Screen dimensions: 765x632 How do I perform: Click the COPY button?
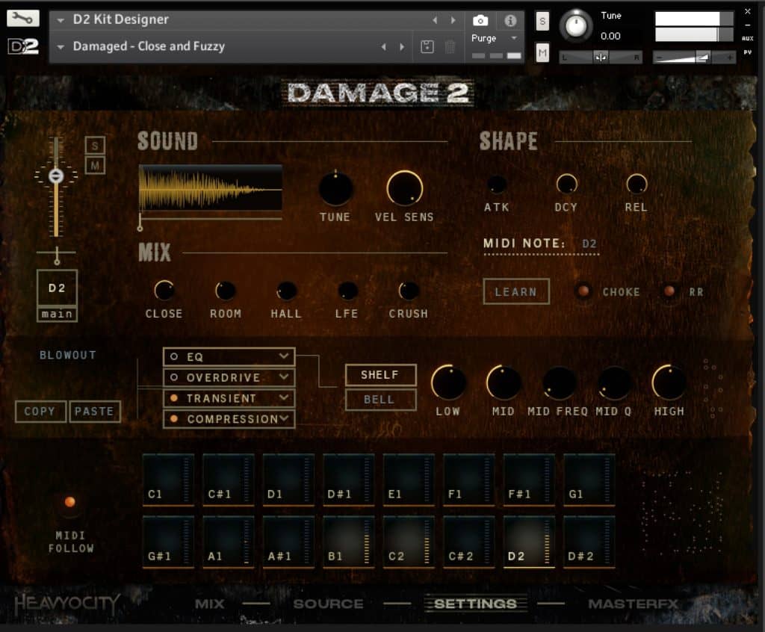click(x=40, y=412)
